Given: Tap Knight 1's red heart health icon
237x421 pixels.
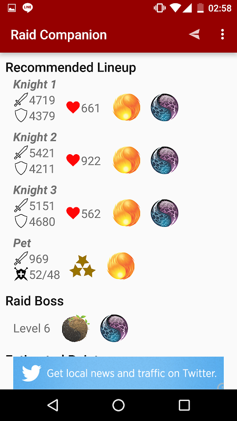Looking at the screenshot, I should [x=73, y=108].
